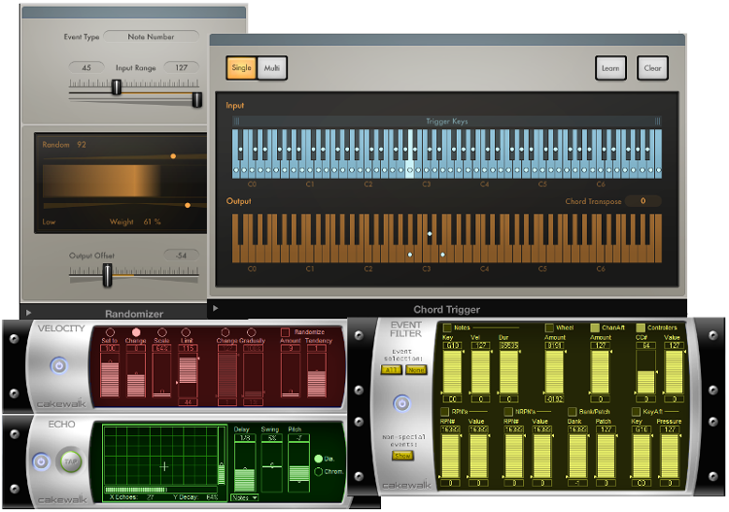Select the Chrom. pitch mode in Echo
Viewport: 729px width, 512px height.
[x=319, y=471]
